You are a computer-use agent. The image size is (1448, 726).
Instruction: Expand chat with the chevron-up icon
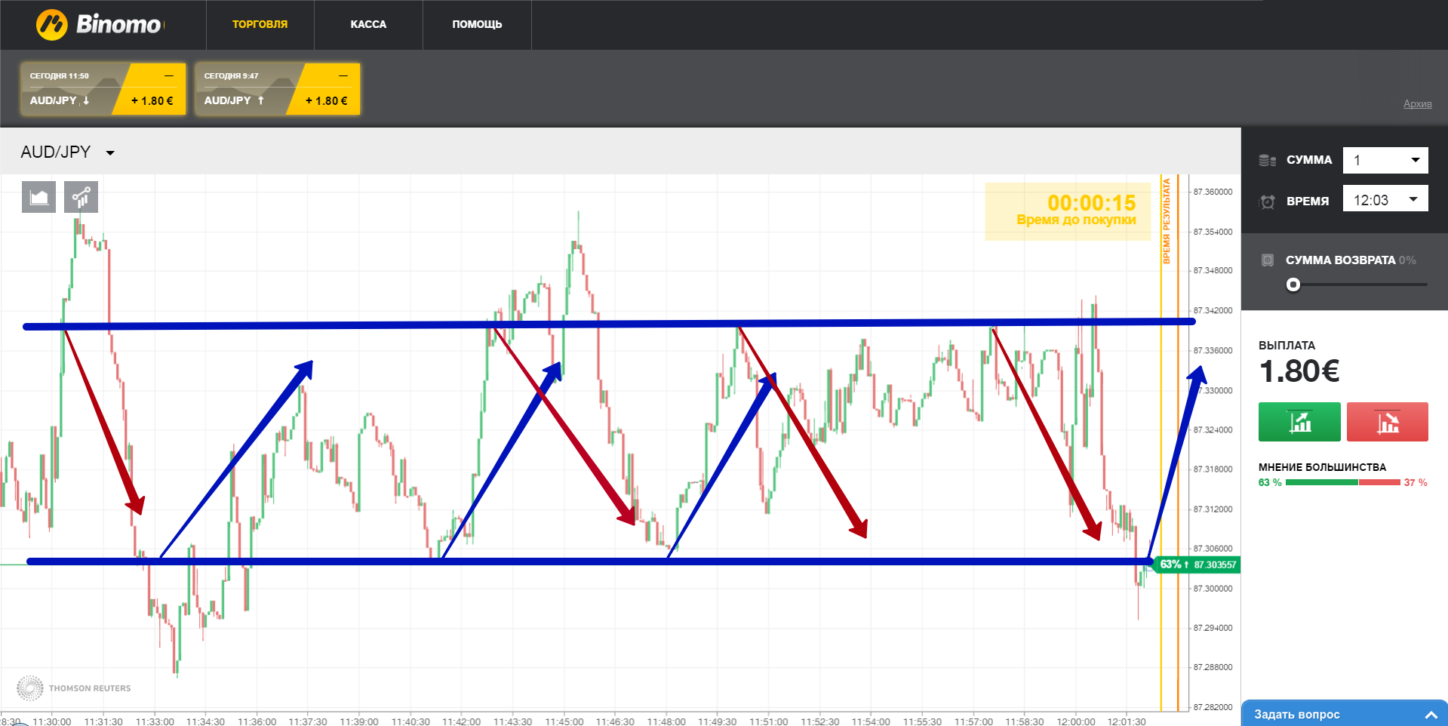point(1431,715)
